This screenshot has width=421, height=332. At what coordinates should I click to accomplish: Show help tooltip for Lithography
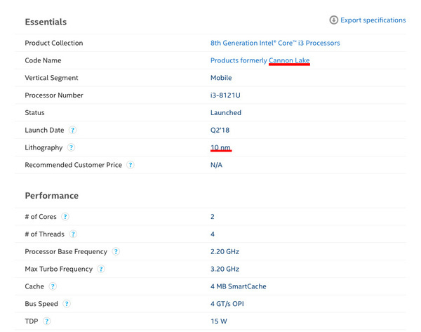pos(71,147)
